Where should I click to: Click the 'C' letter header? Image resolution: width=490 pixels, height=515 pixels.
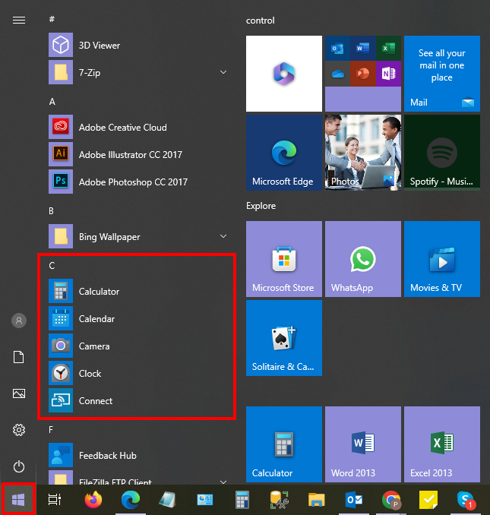[52, 265]
